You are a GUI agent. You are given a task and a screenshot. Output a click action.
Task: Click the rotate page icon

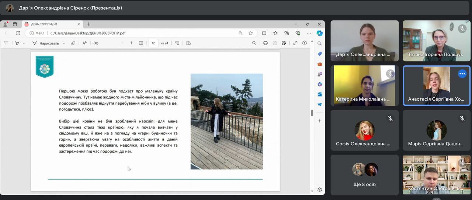coord(177,43)
